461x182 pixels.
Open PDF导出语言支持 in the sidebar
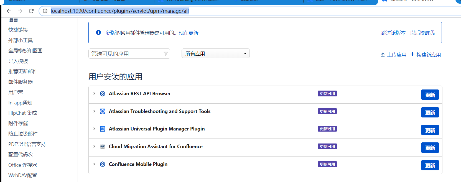click(x=27, y=144)
